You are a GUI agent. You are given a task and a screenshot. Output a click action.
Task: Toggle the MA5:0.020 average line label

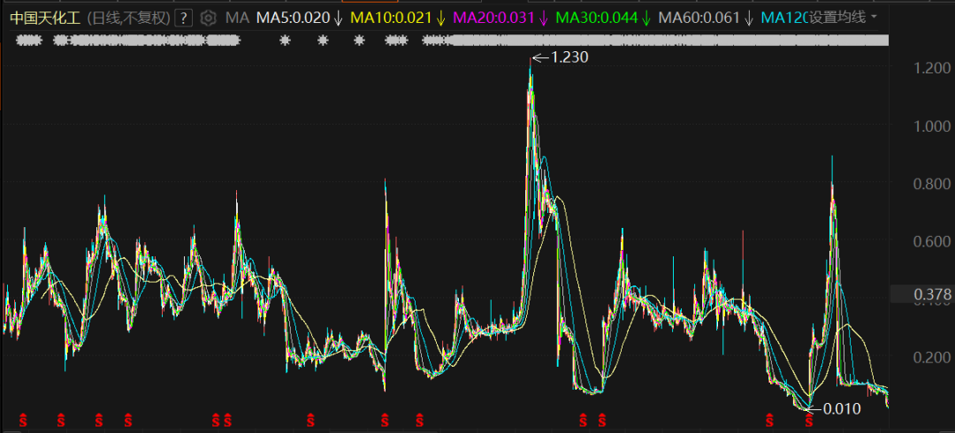pos(293,18)
